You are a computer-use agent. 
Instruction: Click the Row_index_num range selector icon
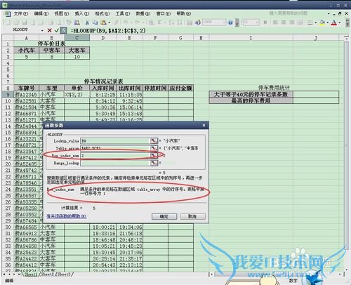tap(154, 155)
